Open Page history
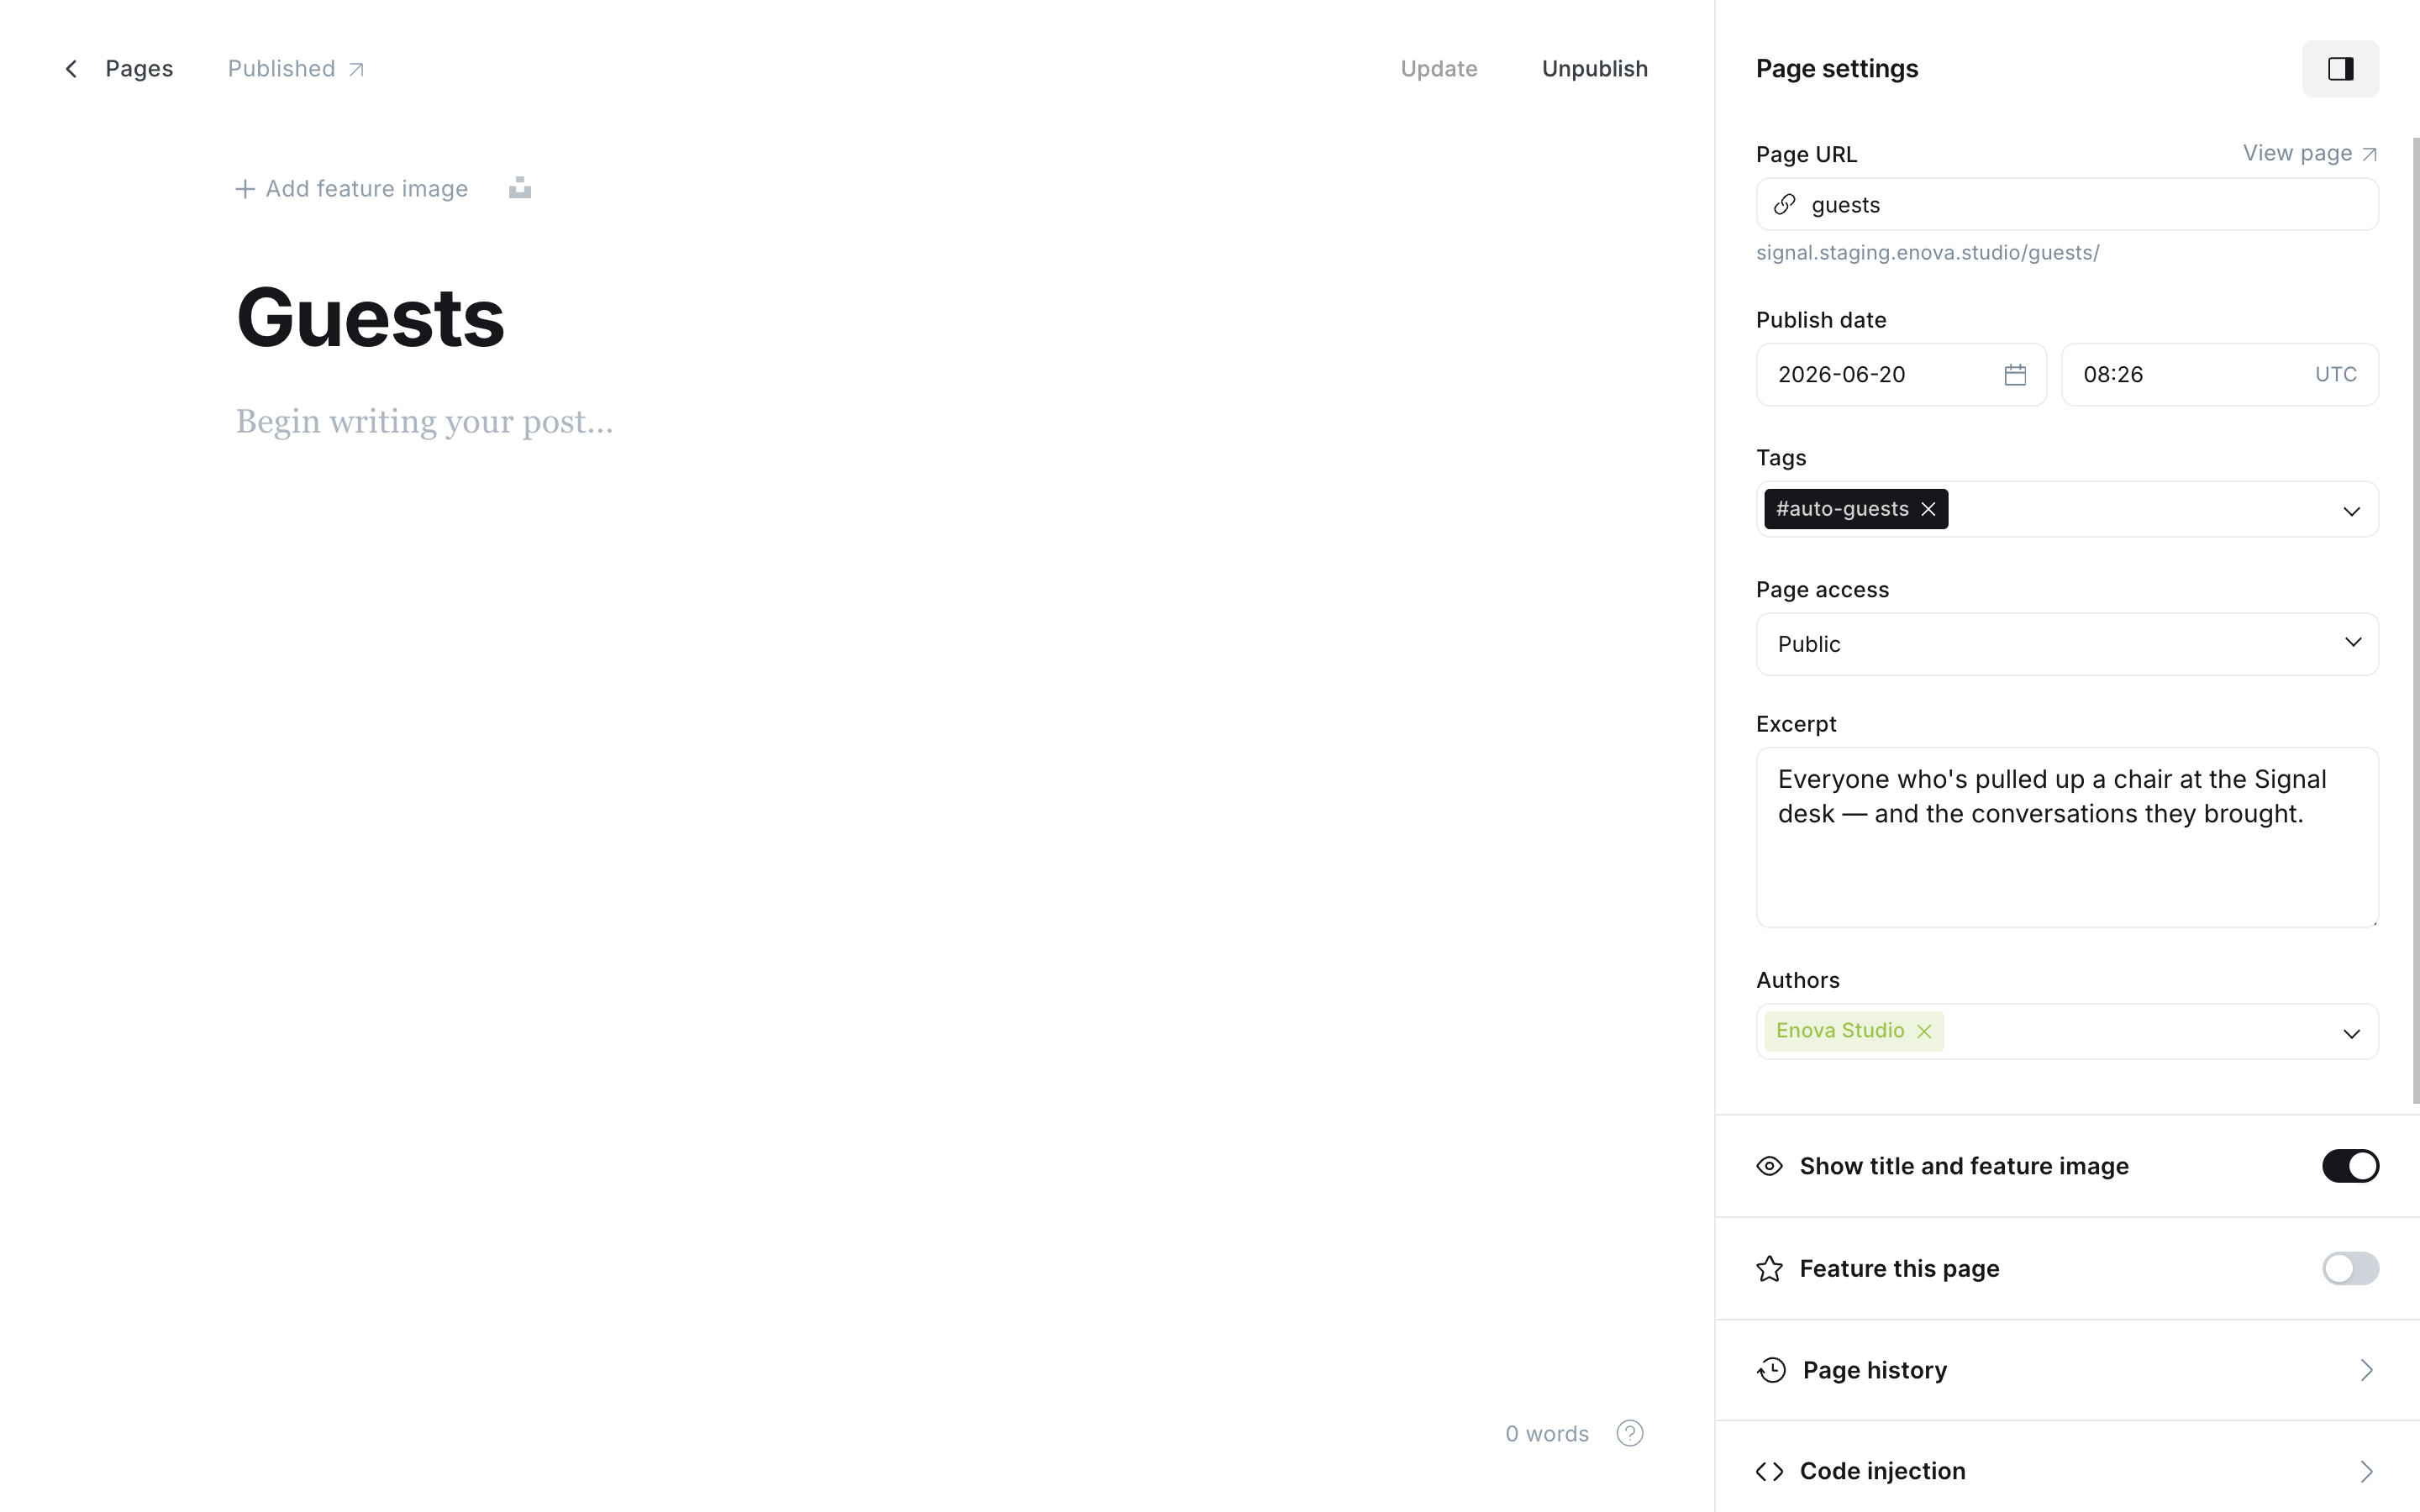 click(2067, 1370)
